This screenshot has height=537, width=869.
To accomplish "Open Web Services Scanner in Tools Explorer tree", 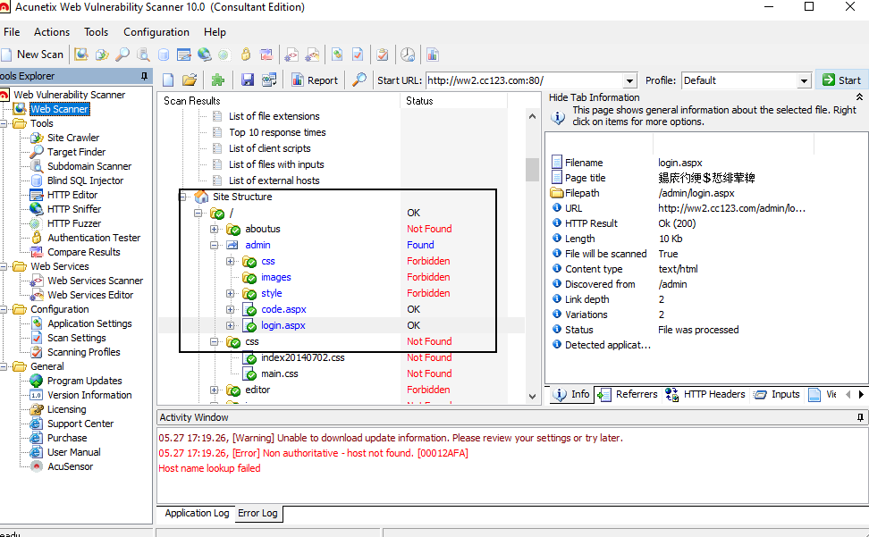I will click(96, 281).
